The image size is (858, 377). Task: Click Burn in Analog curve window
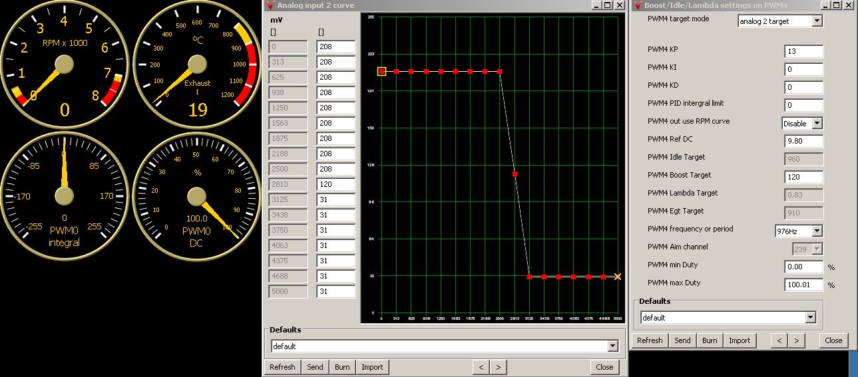tap(342, 367)
